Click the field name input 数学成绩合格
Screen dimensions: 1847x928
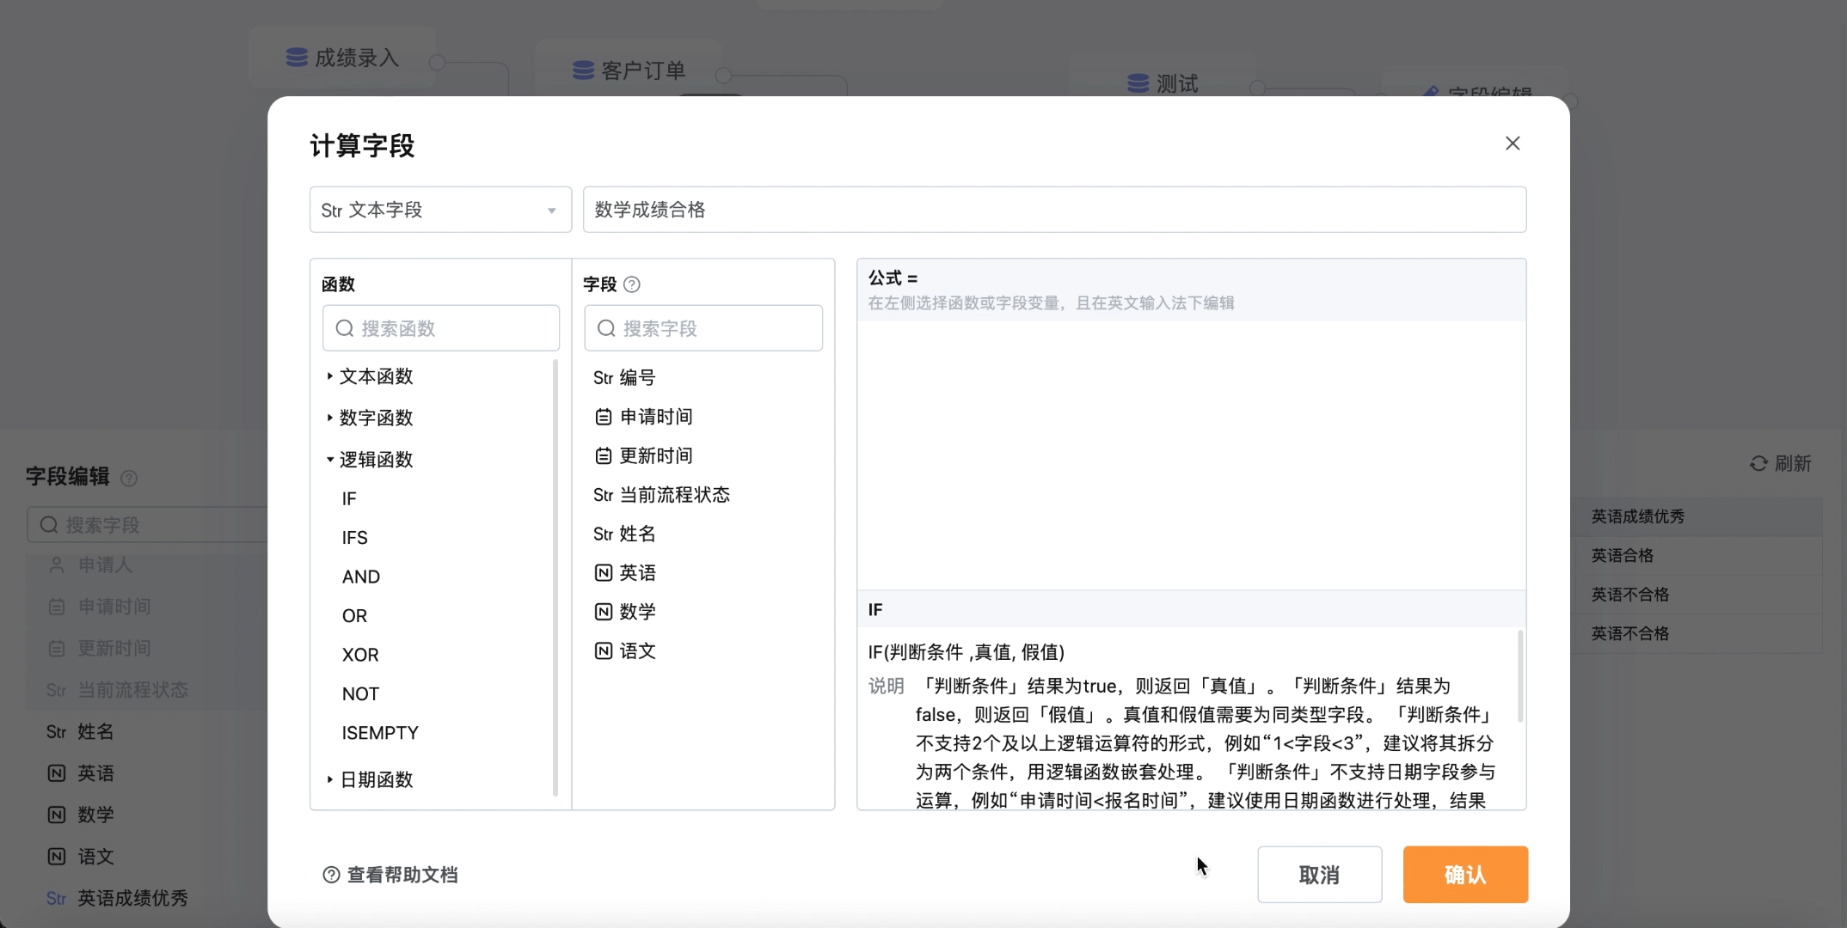1054,210
